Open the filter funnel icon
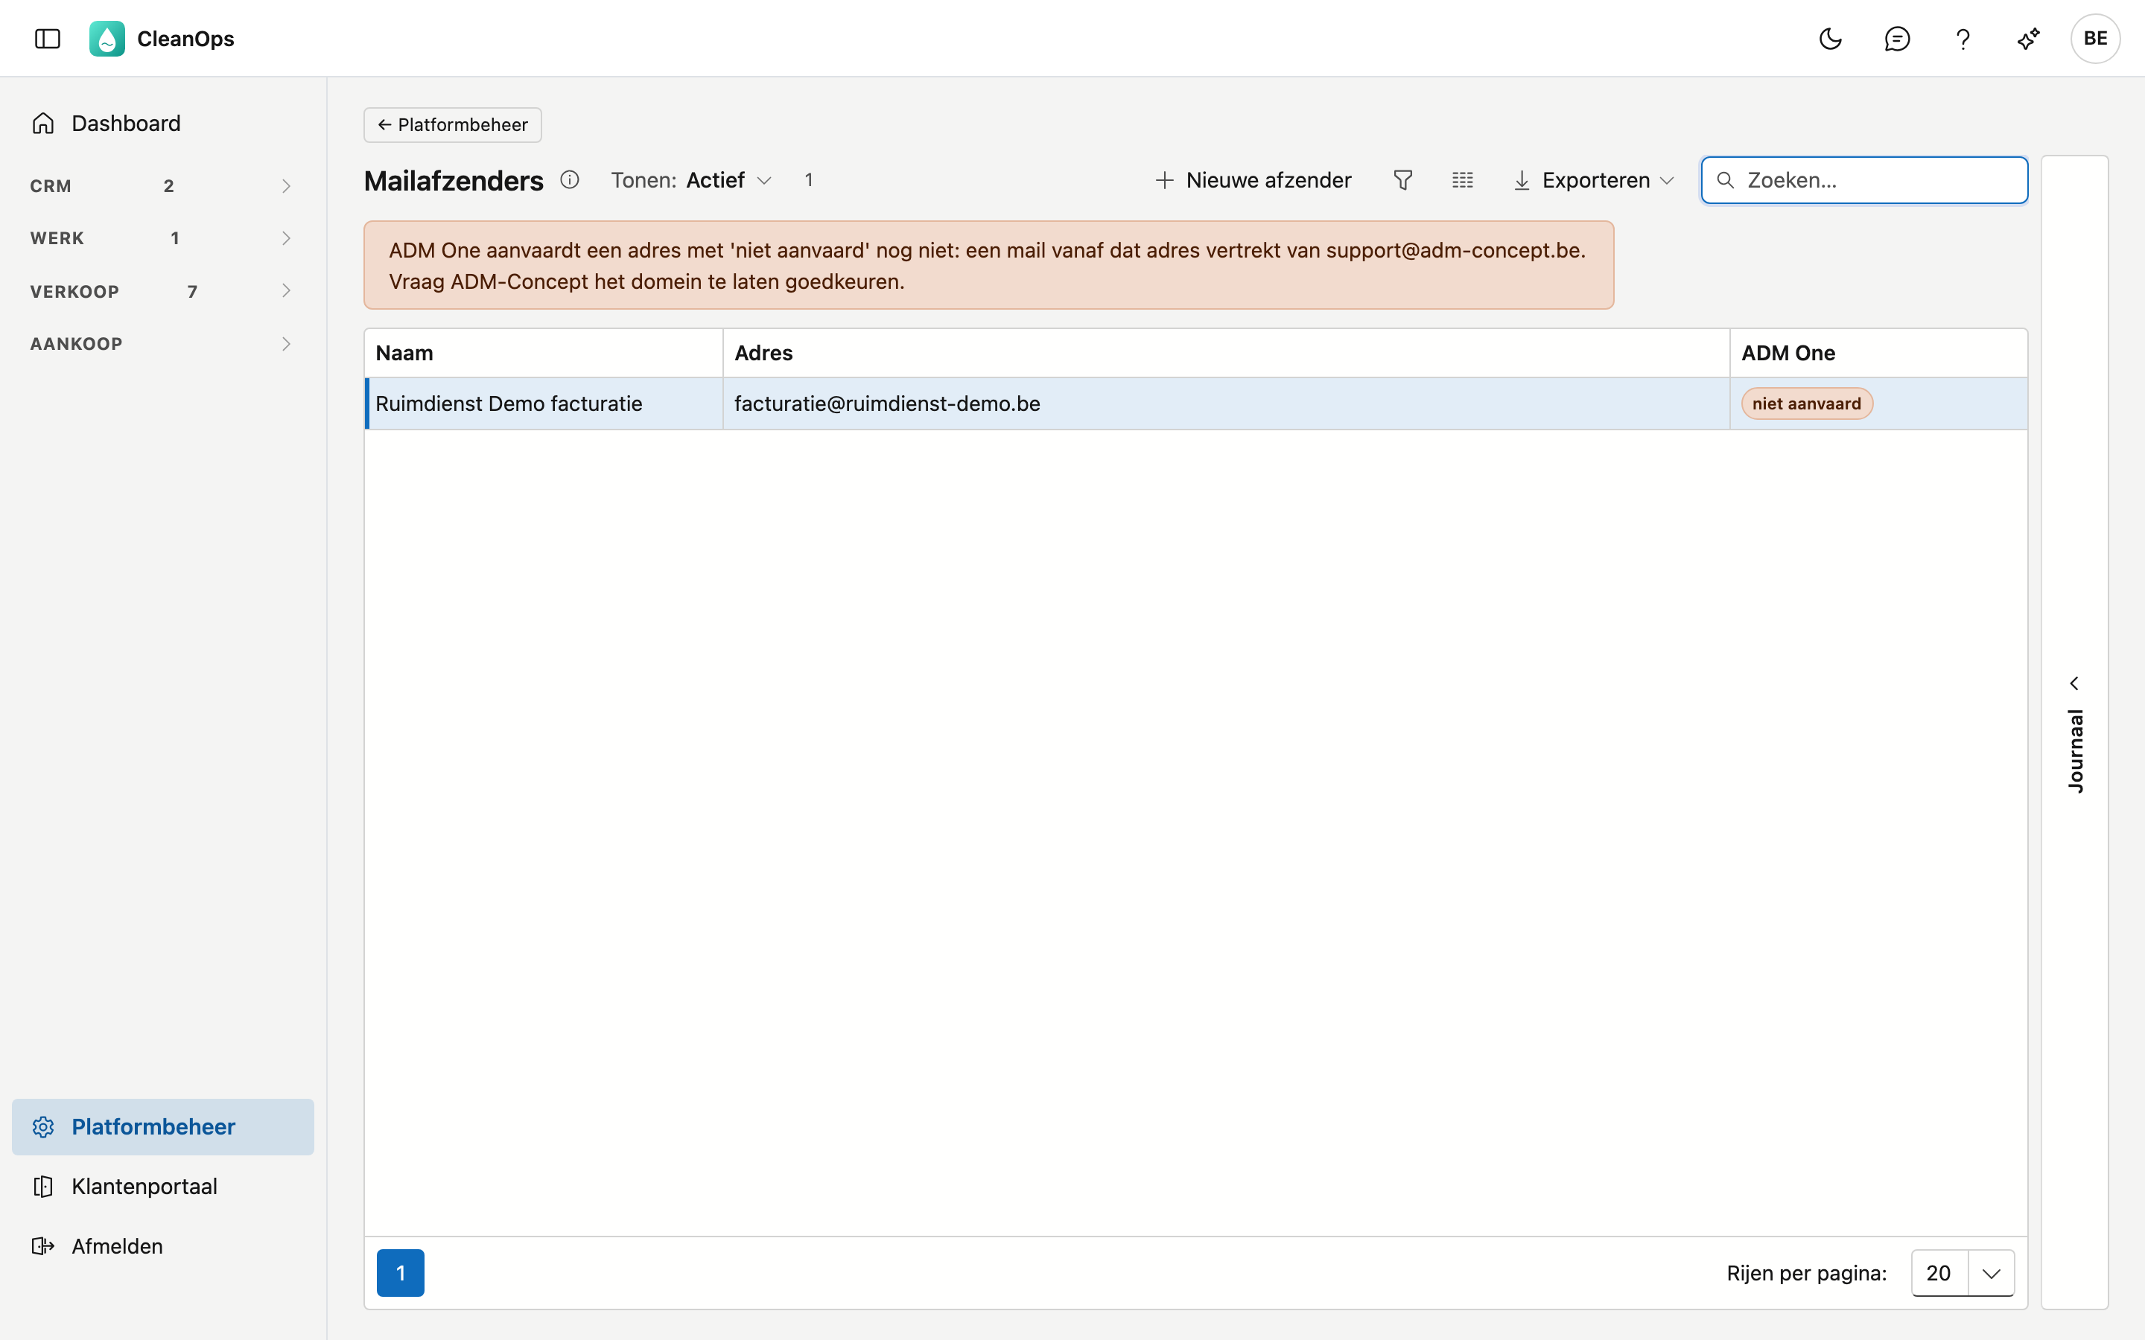The height and width of the screenshot is (1340, 2145). [x=1403, y=180]
